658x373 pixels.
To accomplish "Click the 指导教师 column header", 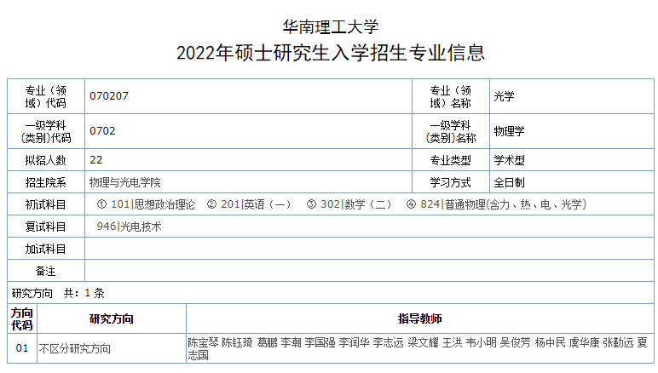I will pyautogui.click(x=420, y=319).
